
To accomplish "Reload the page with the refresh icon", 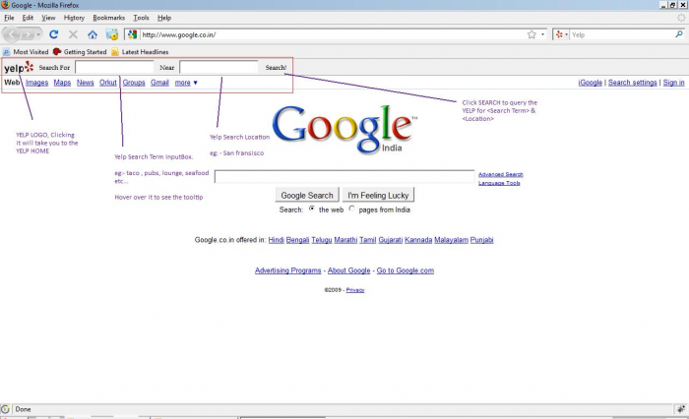I will [x=53, y=34].
